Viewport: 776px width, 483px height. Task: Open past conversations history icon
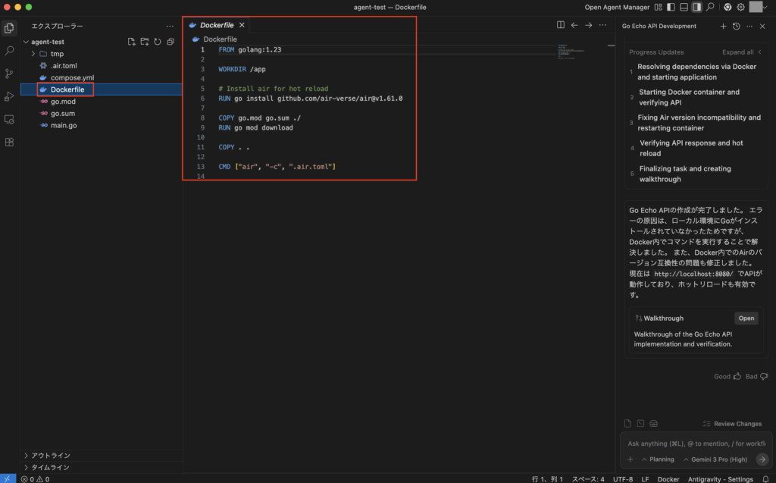pyautogui.click(x=736, y=26)
